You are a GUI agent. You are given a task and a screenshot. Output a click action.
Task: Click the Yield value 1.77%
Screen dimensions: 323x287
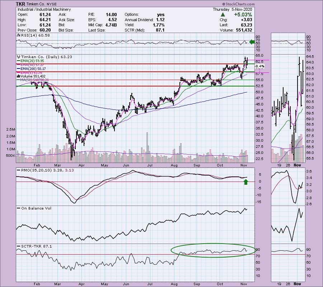159,25
